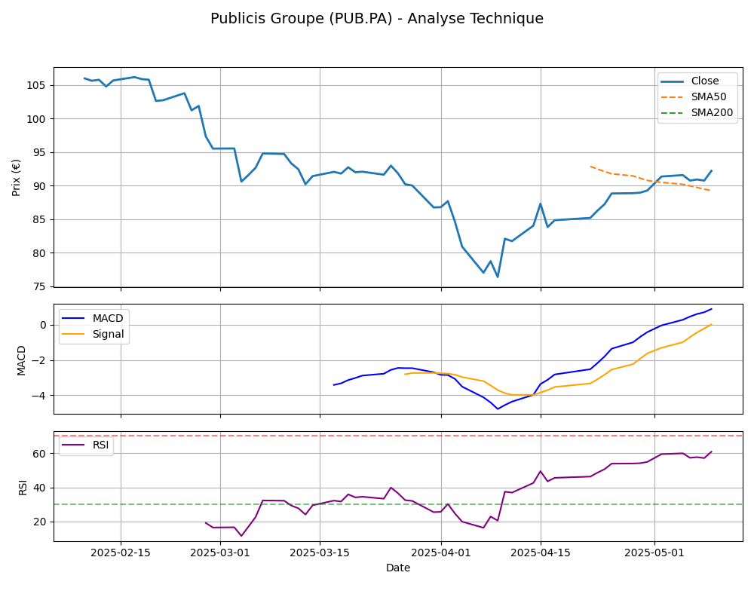
Task: Select the '2025-05-01' date tick label
Action: [654, 553]
